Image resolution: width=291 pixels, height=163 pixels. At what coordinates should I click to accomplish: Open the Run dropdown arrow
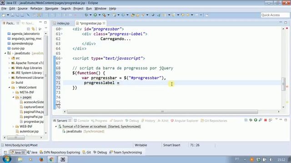[x=100, y=15]
